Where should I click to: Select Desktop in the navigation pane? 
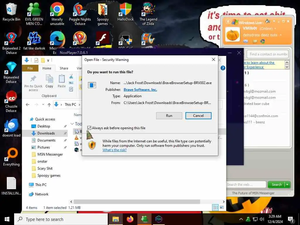coord(44,126)
